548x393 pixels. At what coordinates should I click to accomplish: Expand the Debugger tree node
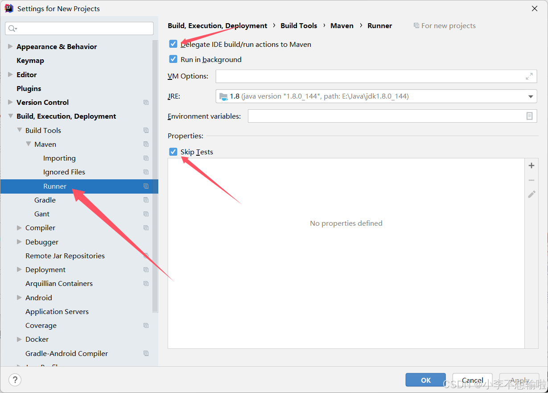coord(19,242)
